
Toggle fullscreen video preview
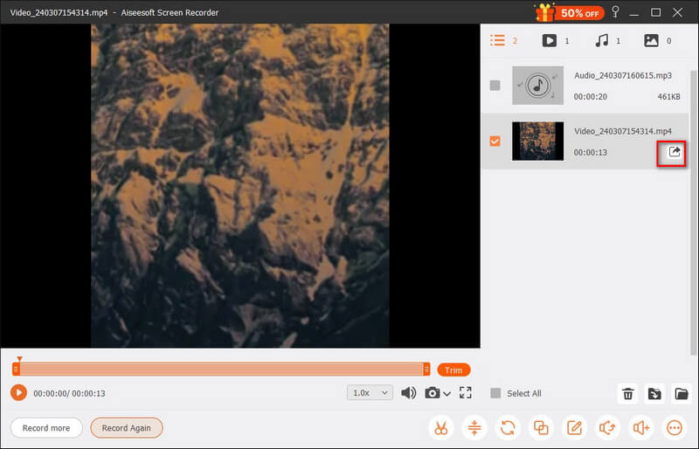[x=465, y=393]
